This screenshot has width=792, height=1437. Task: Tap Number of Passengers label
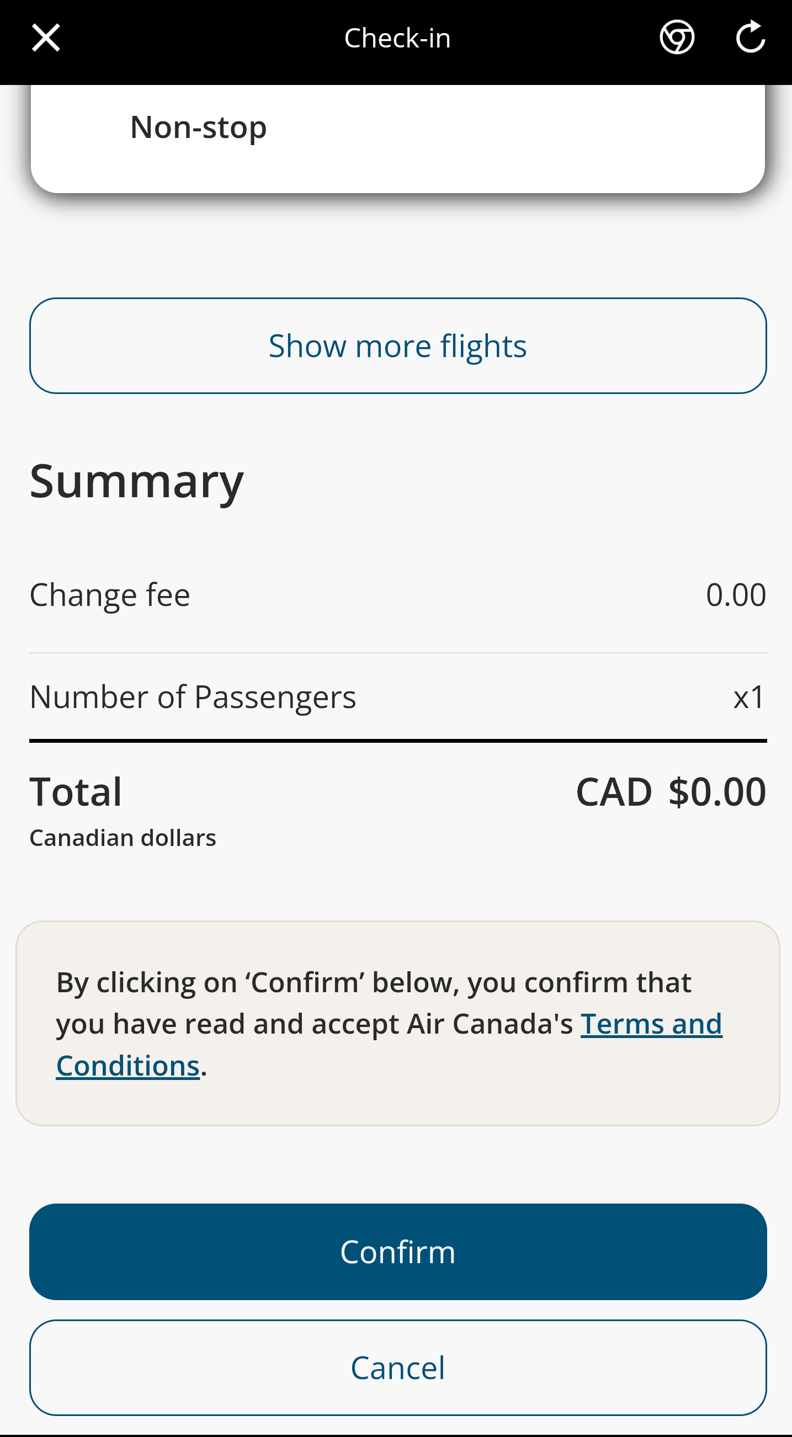coord(193,697)
